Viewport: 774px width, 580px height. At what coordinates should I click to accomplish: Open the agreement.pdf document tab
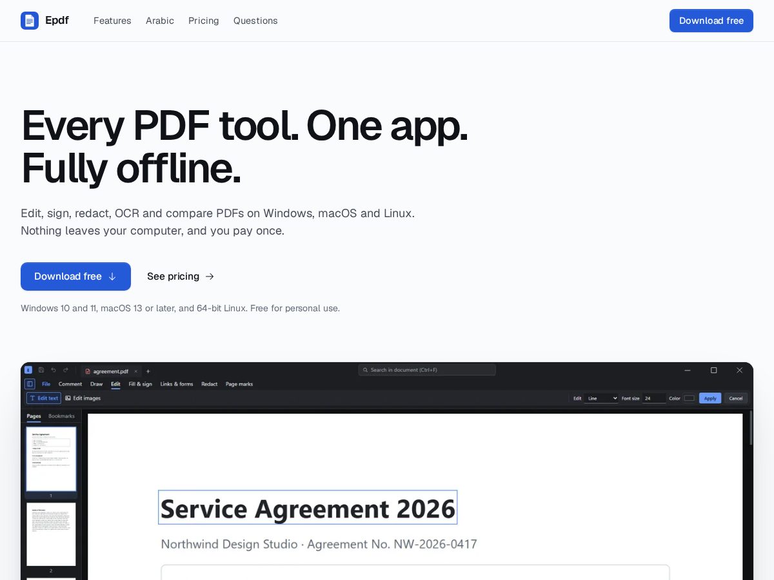[x=110, y=371]
